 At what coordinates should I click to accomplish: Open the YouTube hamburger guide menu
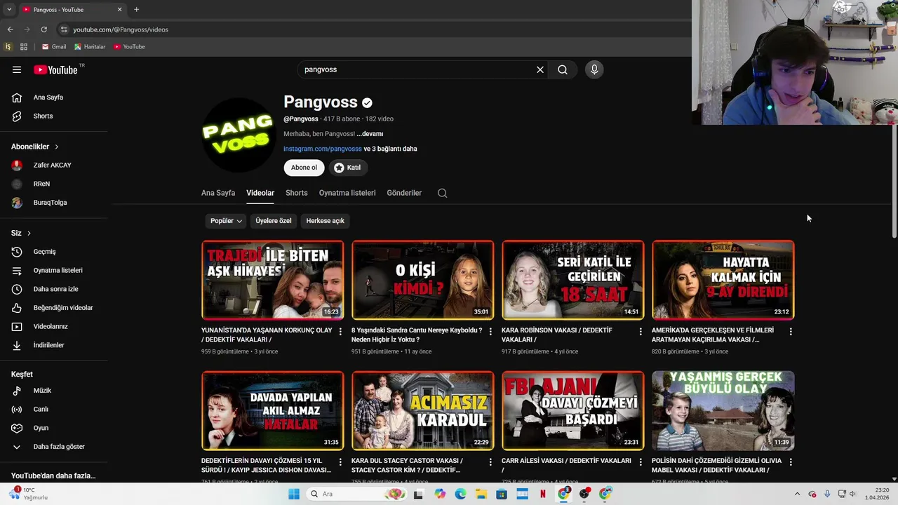pos(17,69)
